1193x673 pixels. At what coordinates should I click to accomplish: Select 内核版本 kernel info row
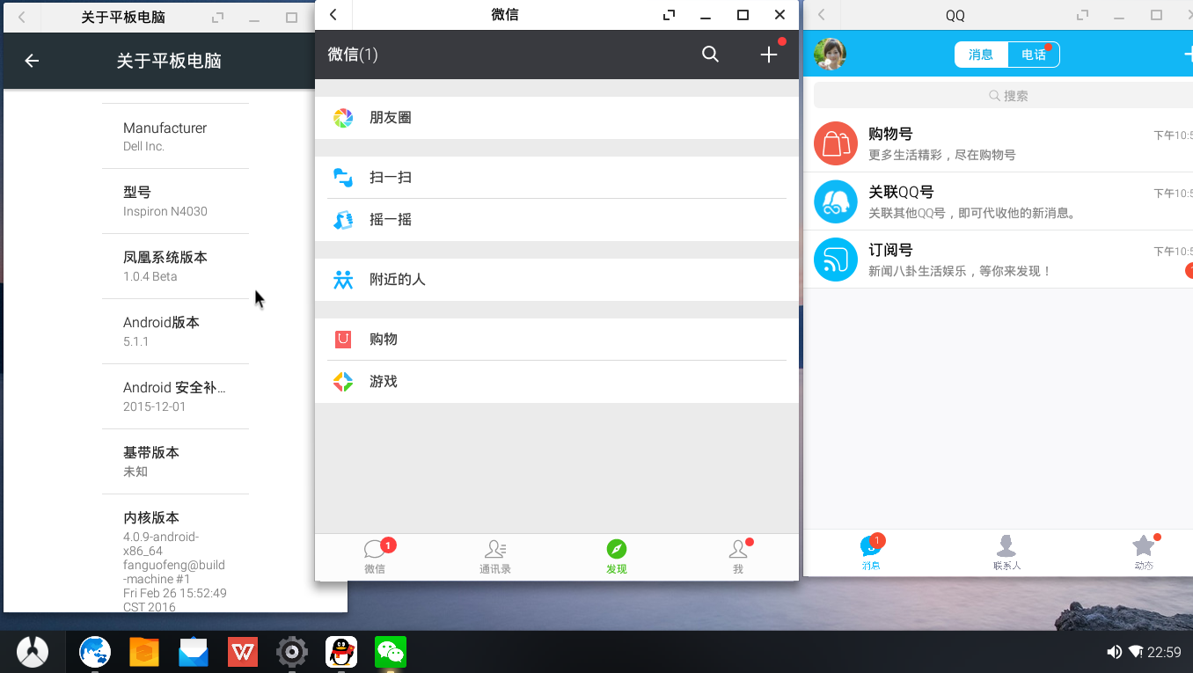(x=175, y=554)
